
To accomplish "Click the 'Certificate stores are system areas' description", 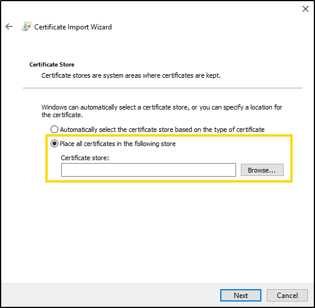I will tap(131, 75).
